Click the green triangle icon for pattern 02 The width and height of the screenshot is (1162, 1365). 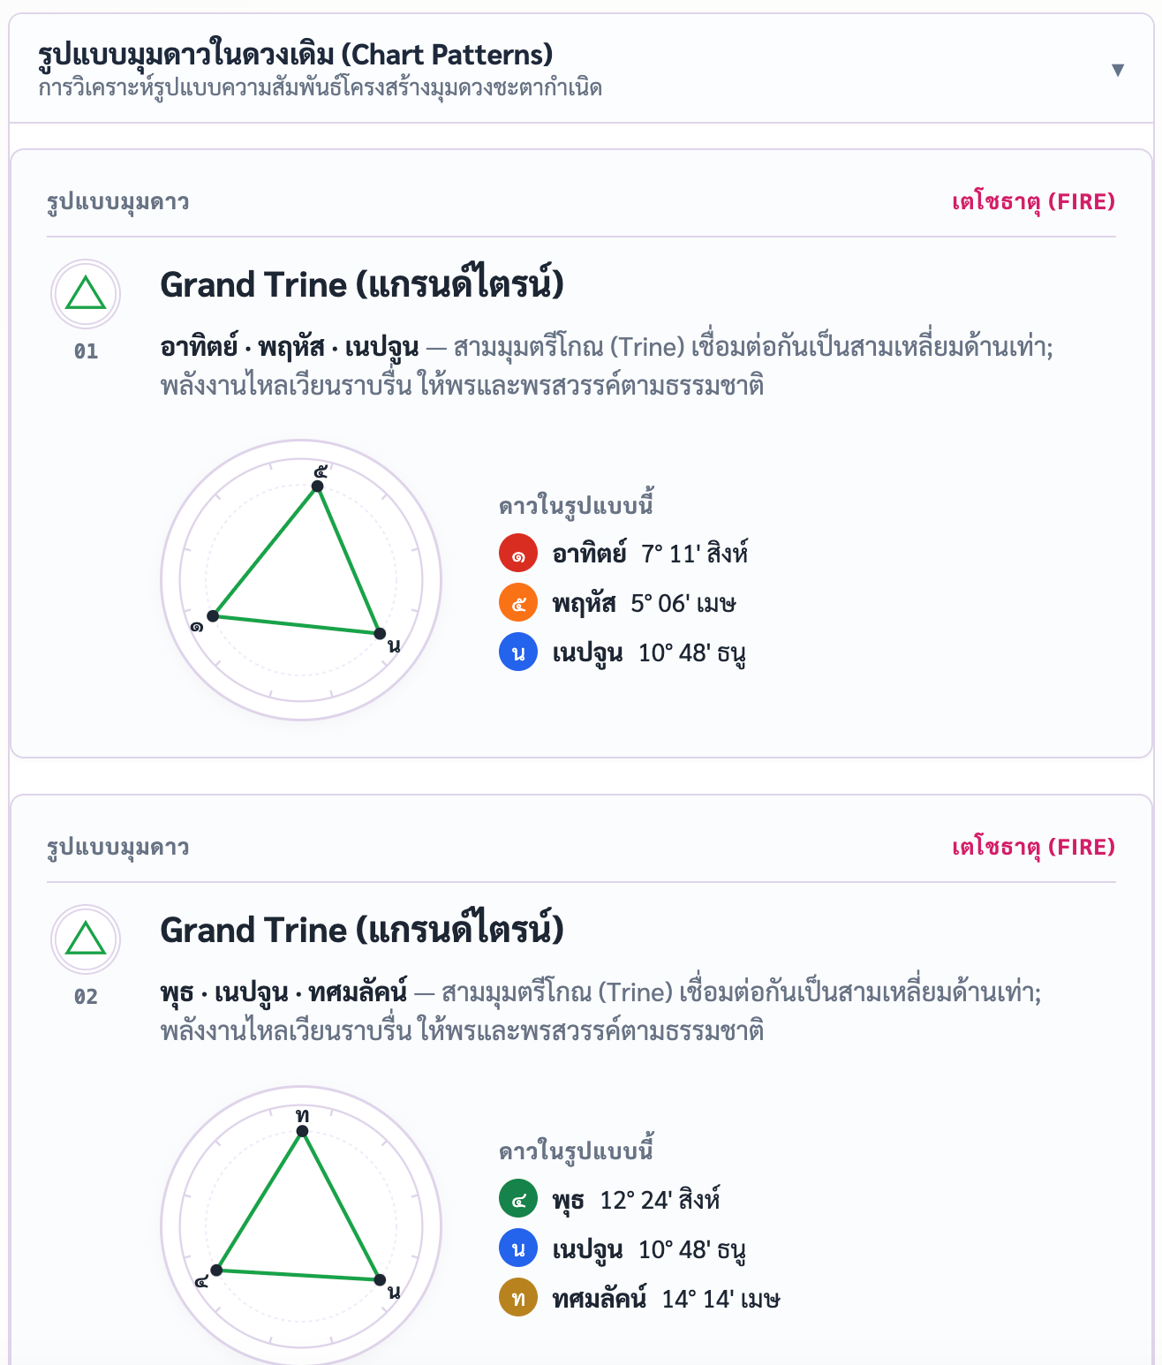[86, 939]
